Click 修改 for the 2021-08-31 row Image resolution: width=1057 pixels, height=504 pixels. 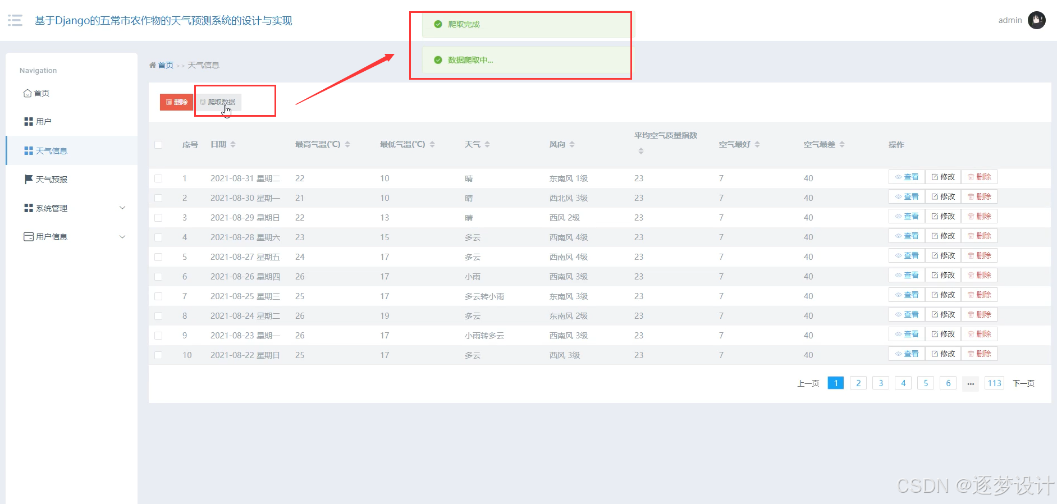tap(943, 177)
